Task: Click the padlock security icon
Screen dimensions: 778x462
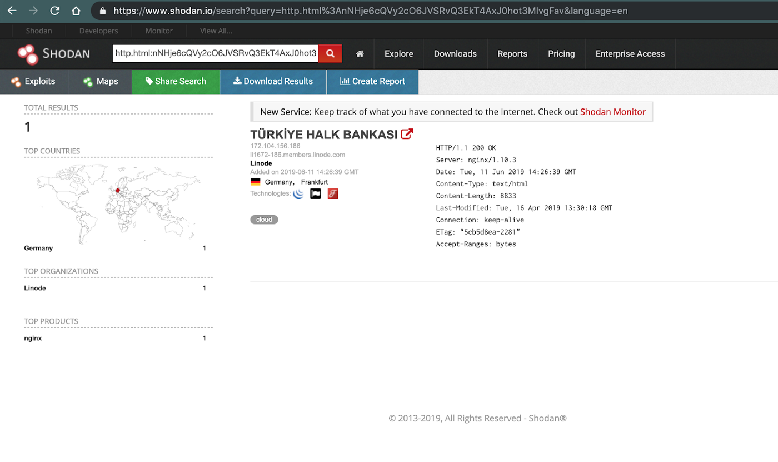Action: pyautogui.click(x=102, y=11)
